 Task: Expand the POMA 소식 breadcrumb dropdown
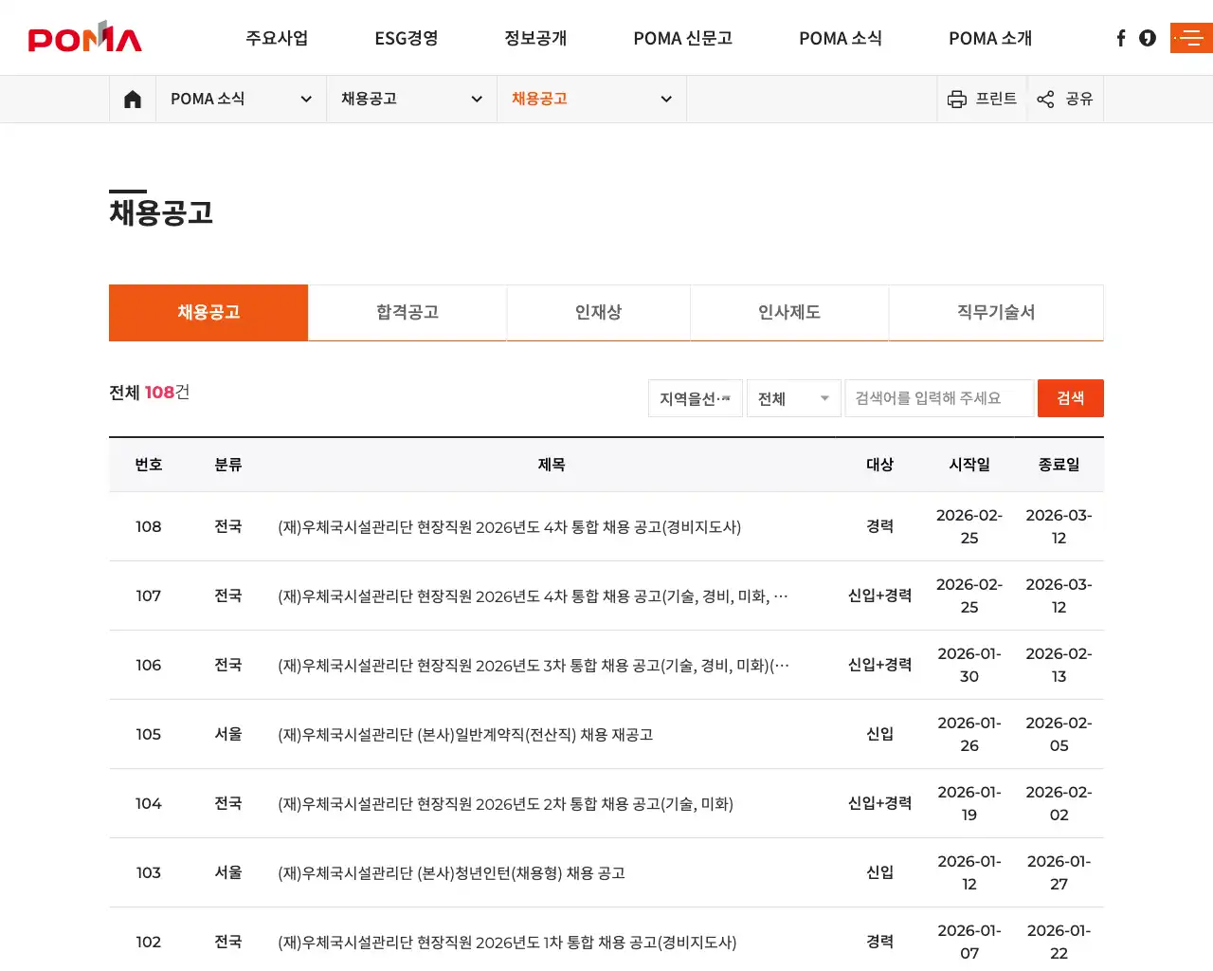point(241,99)
